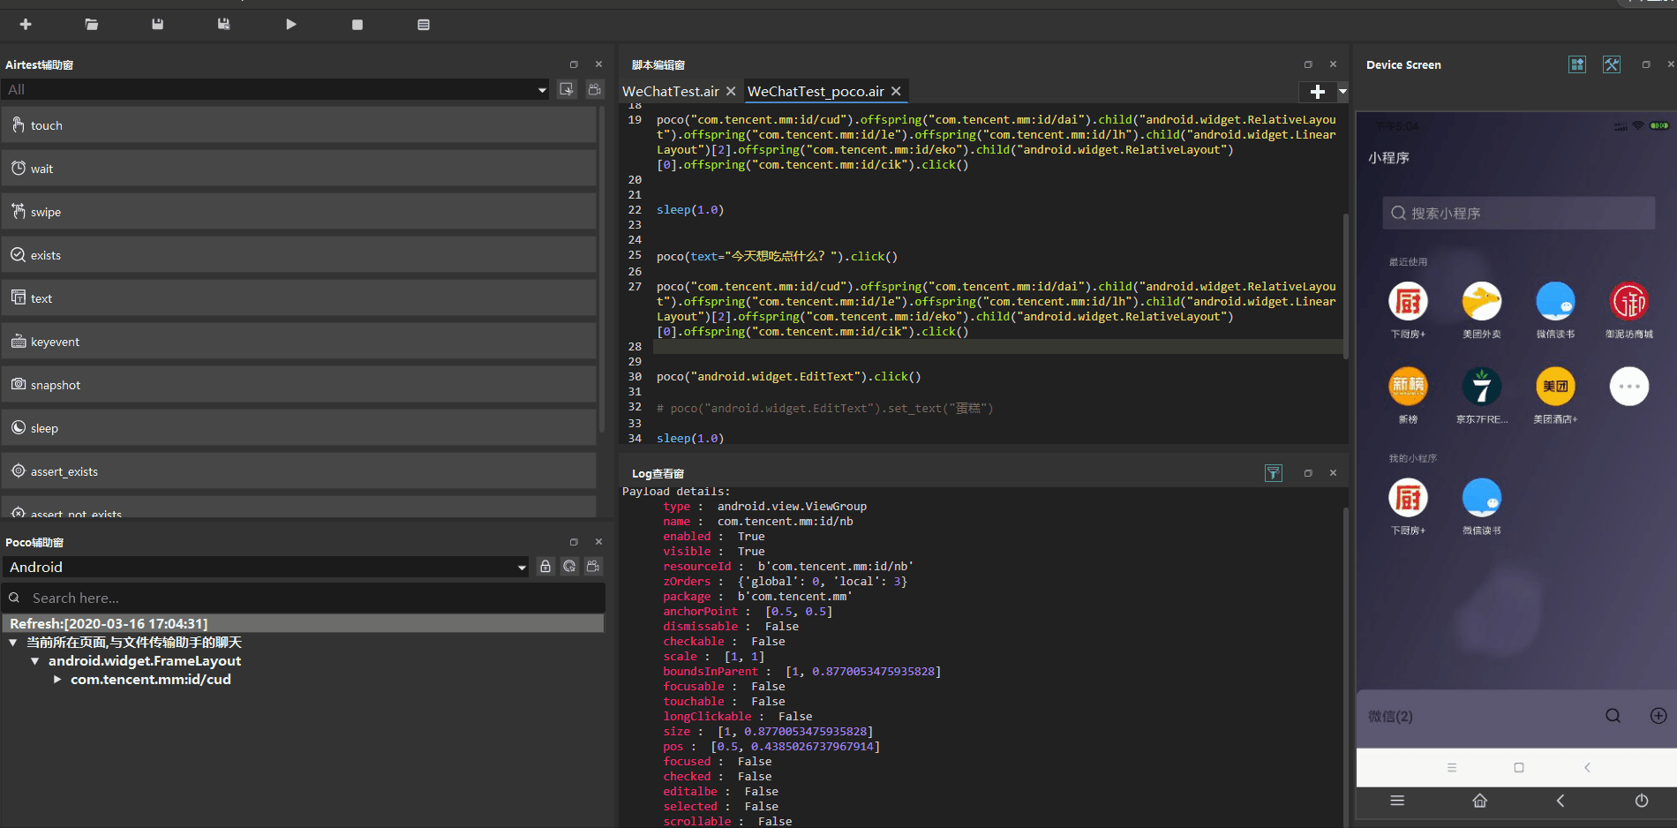Select android.widget.FrameLayout in the Poco tree
Image resolution: width=1677 pixels, height=828 pixels.
[145, 661]
